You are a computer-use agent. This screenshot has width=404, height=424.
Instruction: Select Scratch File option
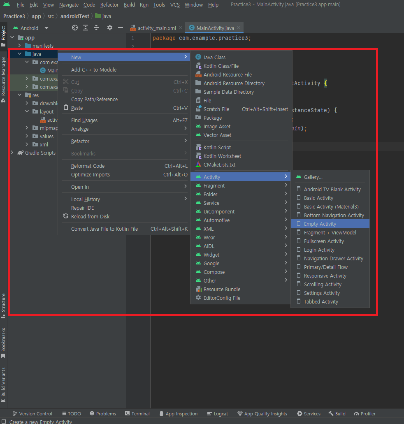(241, 109)
